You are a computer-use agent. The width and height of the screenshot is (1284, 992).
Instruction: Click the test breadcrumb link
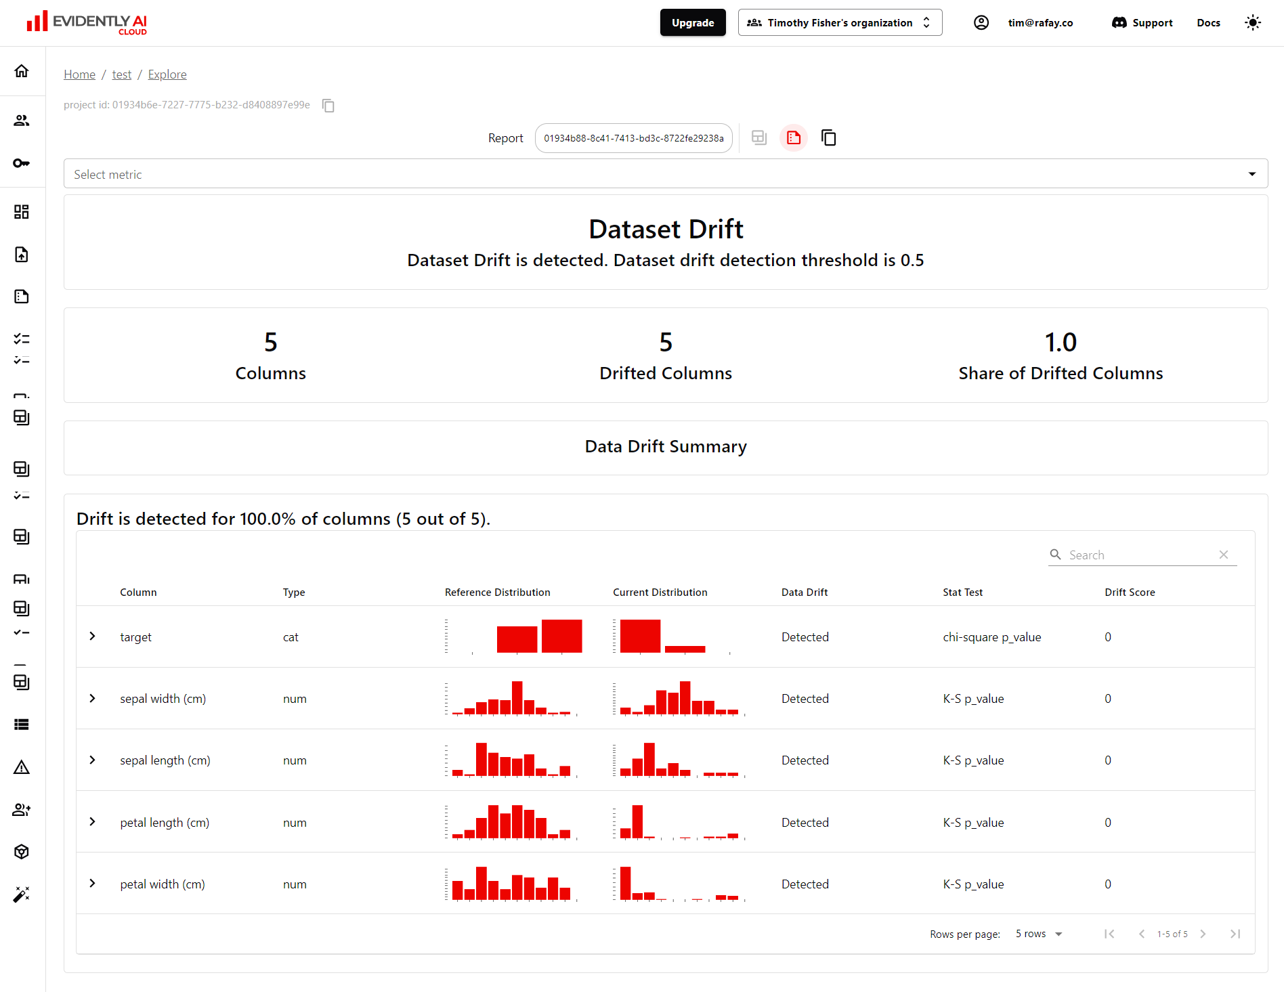[122, 74]
